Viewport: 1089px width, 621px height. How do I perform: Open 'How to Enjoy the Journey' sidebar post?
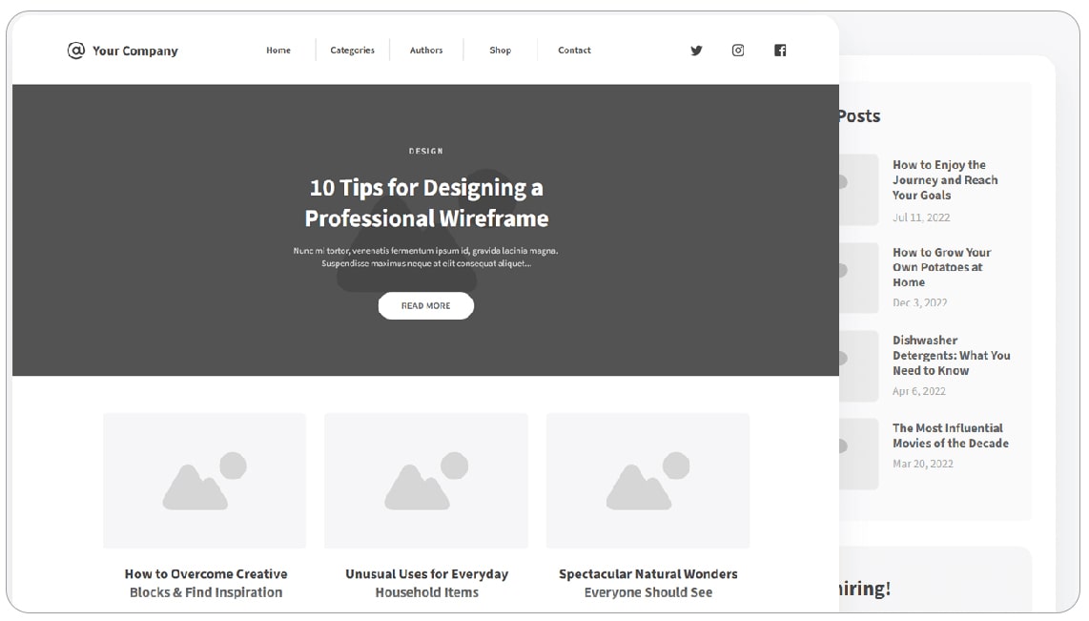click(x=945, y=179)
